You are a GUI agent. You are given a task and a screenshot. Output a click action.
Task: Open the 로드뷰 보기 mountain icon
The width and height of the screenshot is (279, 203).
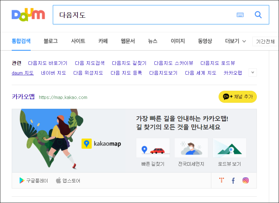coord(229,148)
